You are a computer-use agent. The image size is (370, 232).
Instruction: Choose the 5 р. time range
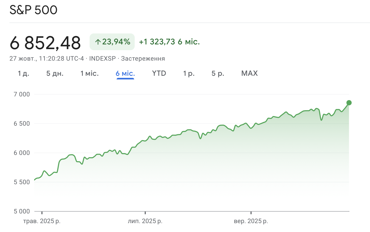tap(218, 73)
